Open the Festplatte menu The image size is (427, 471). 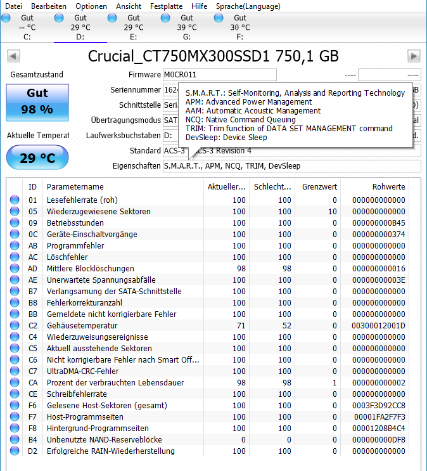[167, 6]
